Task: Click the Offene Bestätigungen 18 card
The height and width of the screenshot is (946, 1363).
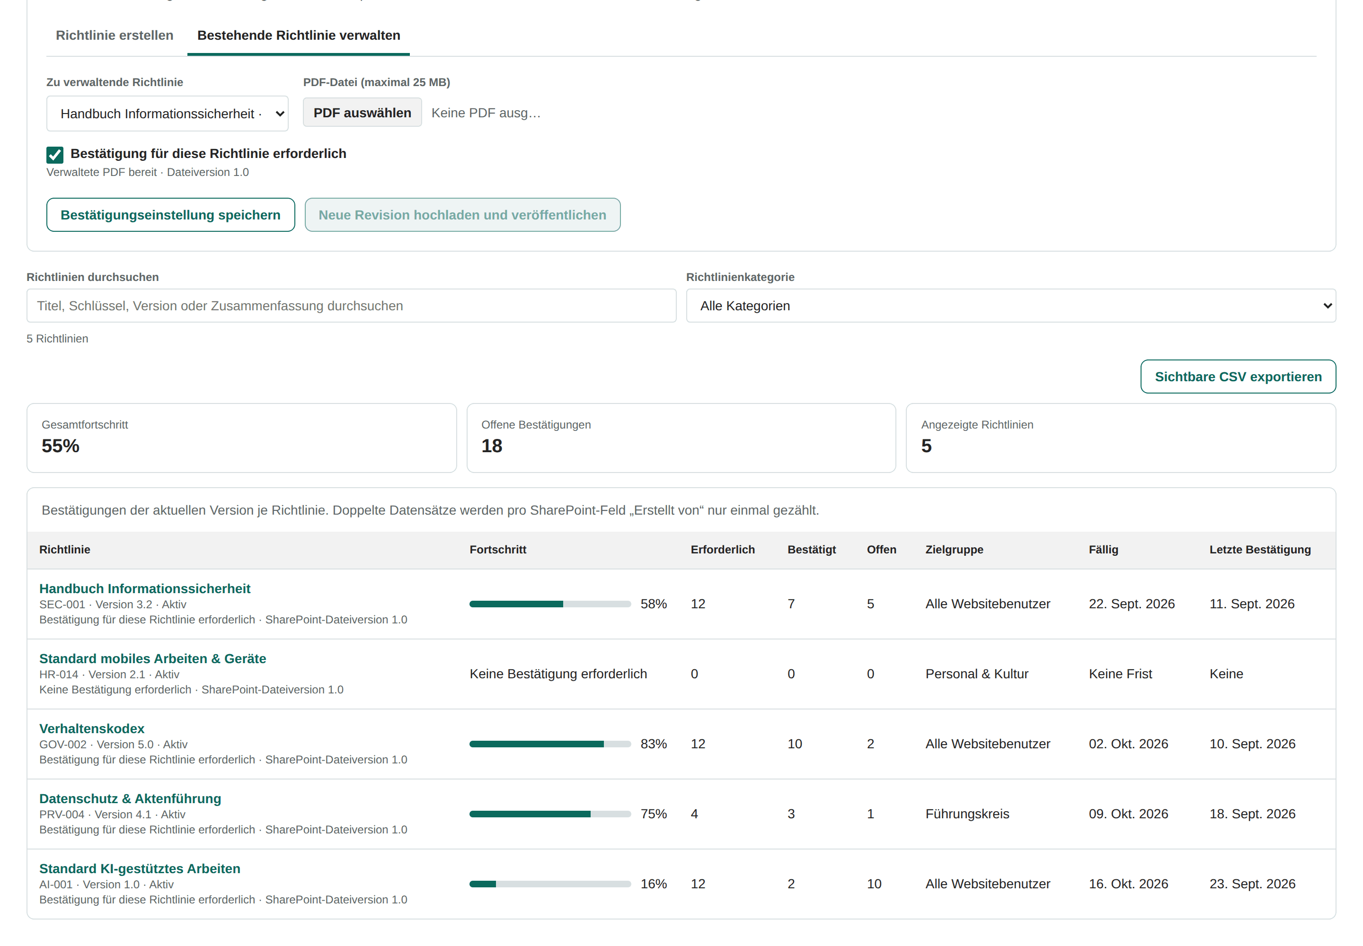Action: (x=681, y=438)
